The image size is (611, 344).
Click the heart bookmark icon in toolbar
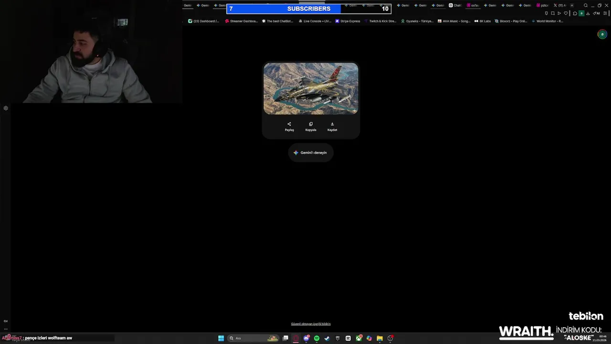566,13
